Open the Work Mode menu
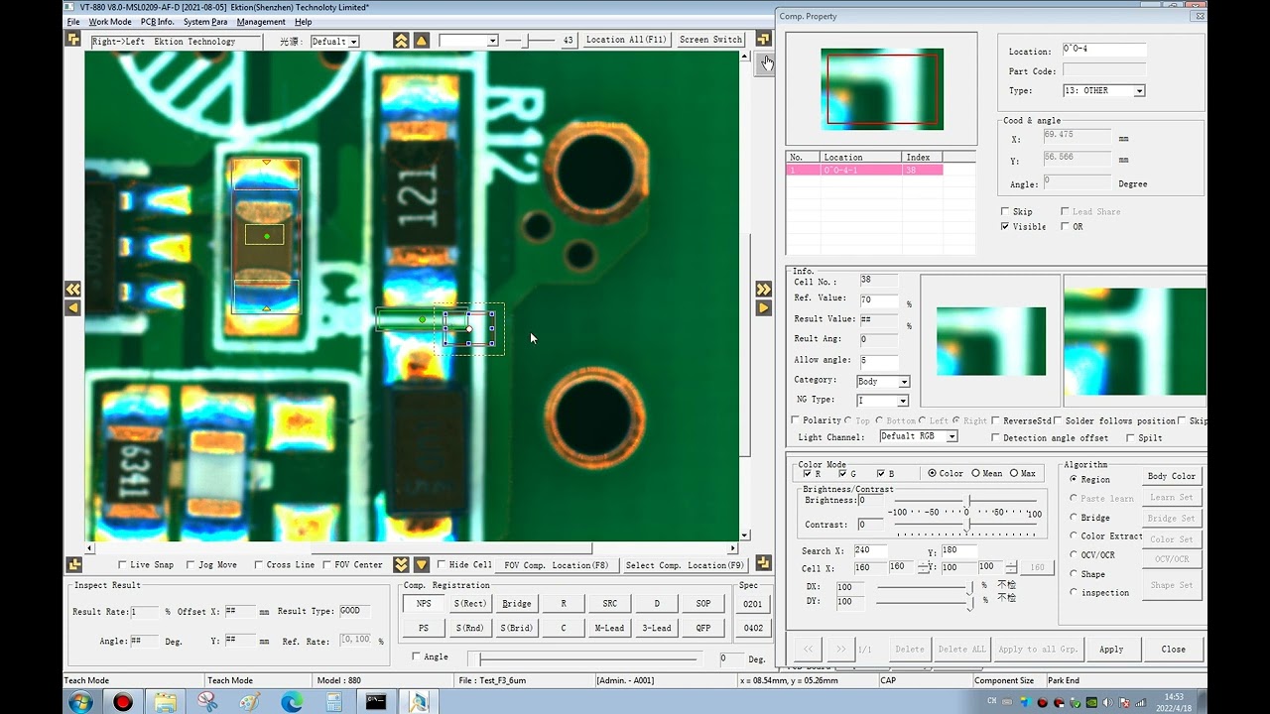 (x=109, y=22)
